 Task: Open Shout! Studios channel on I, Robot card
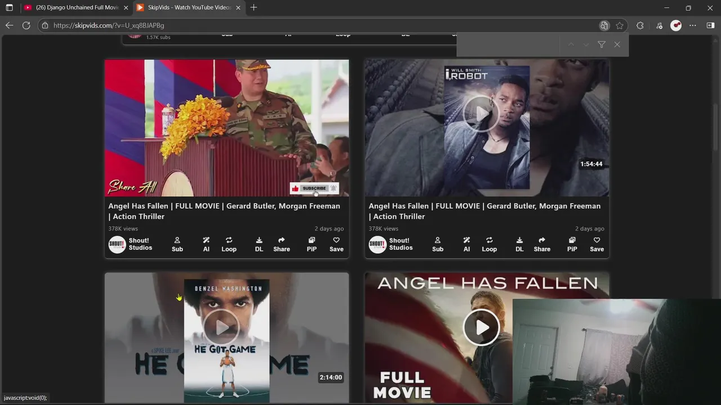point(391,244)
